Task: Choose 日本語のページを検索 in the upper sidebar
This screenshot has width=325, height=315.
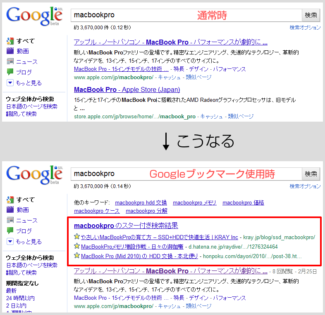Action: tap(31, 106)
